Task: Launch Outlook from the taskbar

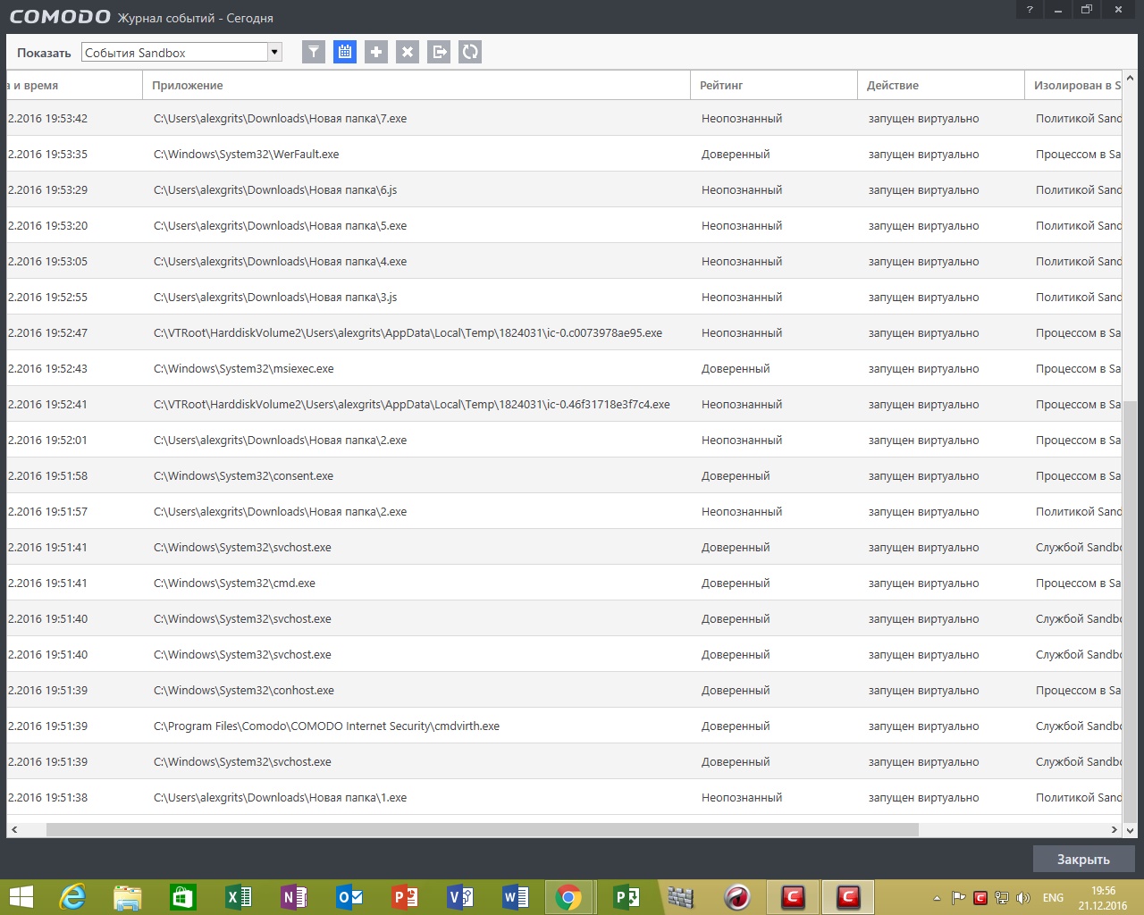Action: [349, 896]
